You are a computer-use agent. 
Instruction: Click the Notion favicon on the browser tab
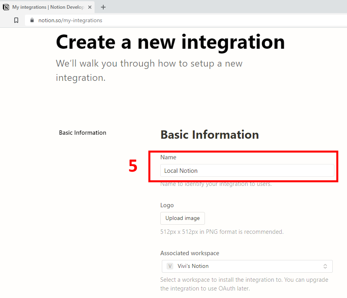pyautogui.click(x=6, y=7)
